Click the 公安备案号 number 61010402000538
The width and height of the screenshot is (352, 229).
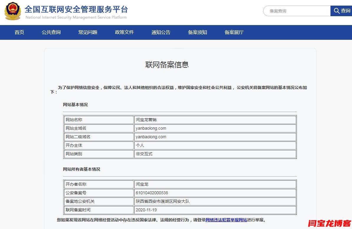153,193
